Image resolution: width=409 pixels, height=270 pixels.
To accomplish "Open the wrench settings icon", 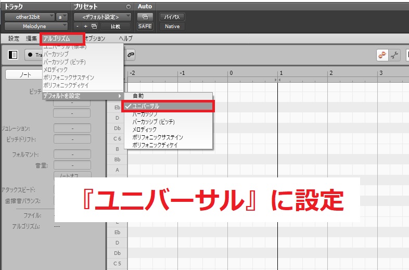I will click(x=395, y=55).
